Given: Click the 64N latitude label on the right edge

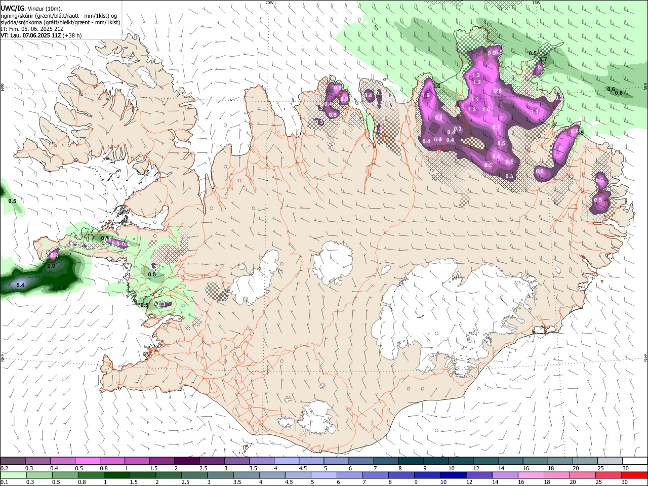Looking at the screenshot, I should (645, 358).
